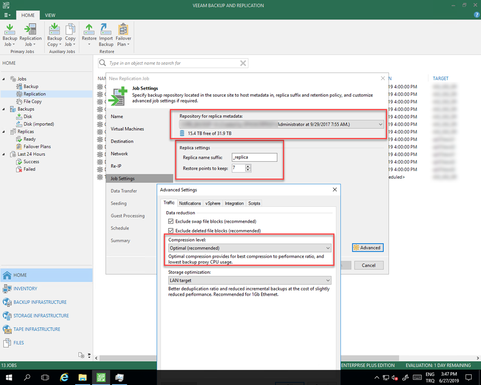
Task: Open the Home navigation pane
Action: [47, 275]
